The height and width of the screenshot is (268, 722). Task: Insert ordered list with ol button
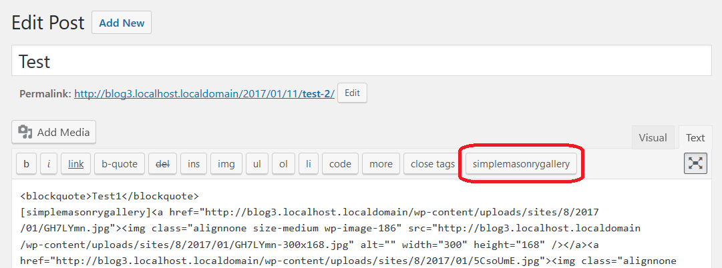pos(283,163)
